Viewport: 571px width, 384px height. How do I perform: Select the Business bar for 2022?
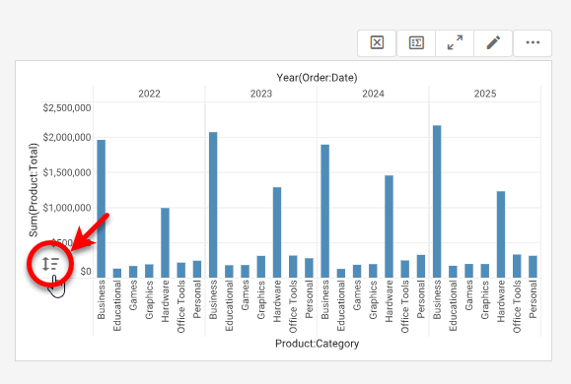coord(102,209)
